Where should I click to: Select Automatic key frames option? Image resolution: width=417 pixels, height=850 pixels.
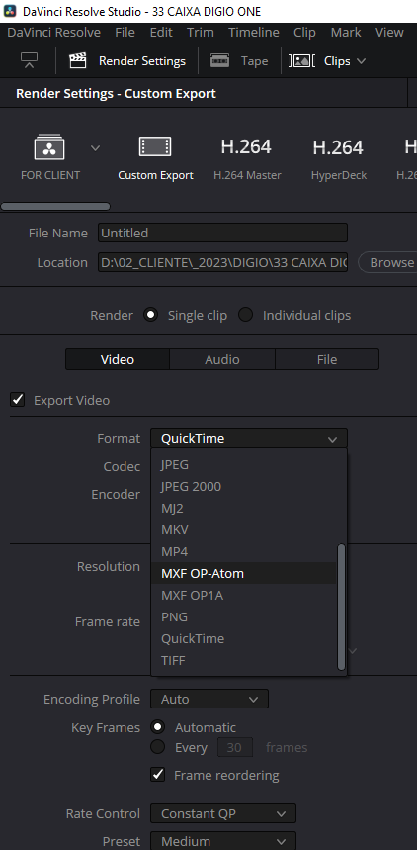(x=157, y=727)
